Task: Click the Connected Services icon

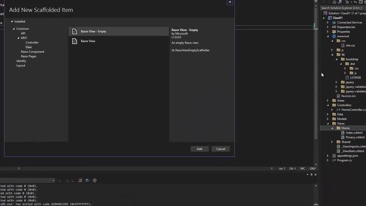Action: [x=334, y=22]
